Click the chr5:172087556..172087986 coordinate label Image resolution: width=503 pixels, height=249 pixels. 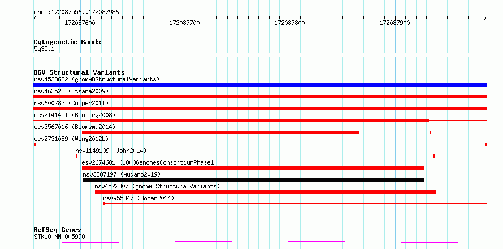click(76, 12)
